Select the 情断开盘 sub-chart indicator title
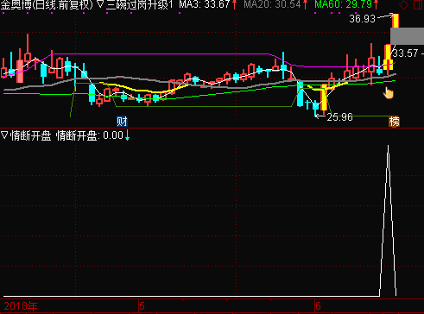Viewport: 424px width, 314px height. (x=30, y=135)
